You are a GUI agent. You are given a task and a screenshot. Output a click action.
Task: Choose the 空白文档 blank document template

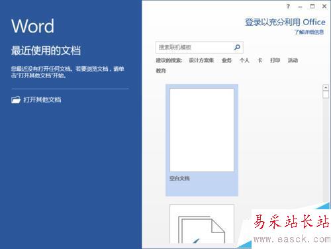[202, 140]
